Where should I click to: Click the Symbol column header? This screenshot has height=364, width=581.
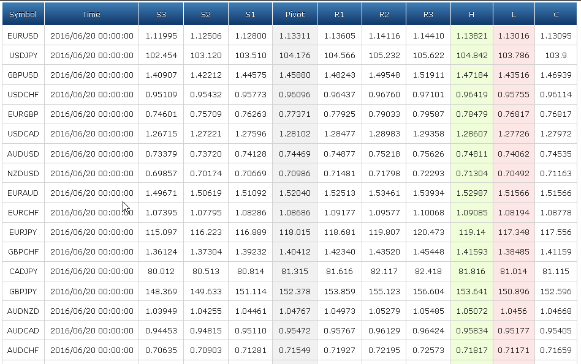pos(23,15)
